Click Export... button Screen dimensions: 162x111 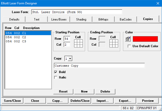125,101
